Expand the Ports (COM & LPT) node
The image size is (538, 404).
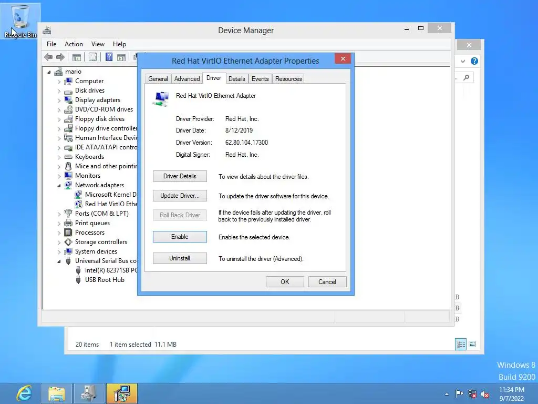[x=59, y=214]
